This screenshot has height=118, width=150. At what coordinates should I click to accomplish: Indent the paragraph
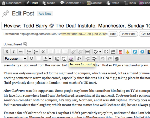coord(94,59)
